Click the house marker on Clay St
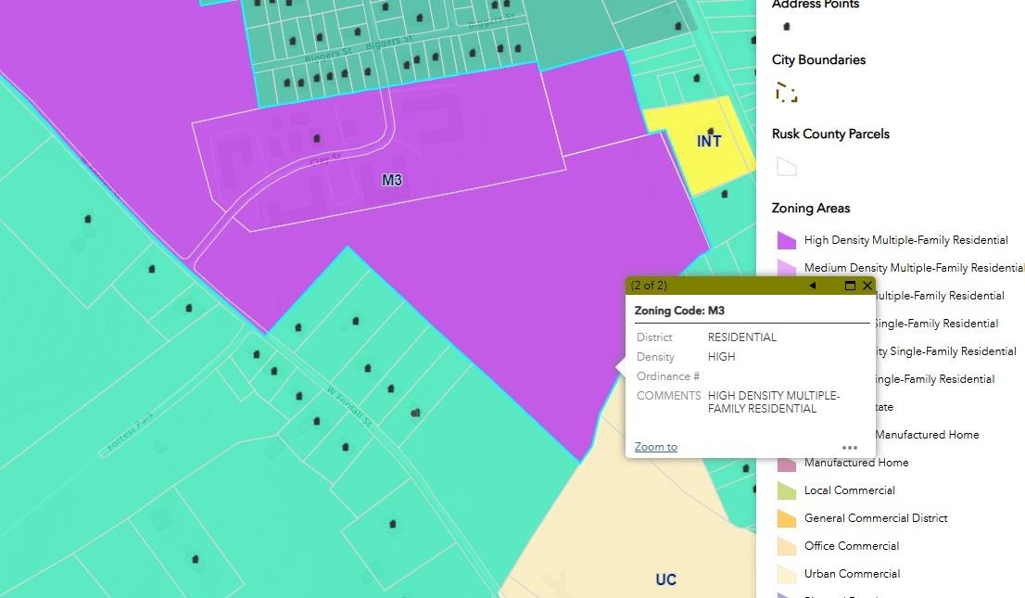Image resolution: width=1025 pixels, height=598 pixels. (x=317, y=139)
